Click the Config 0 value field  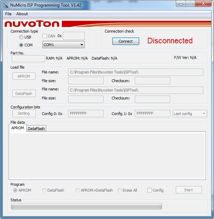(x=86, y=113)
